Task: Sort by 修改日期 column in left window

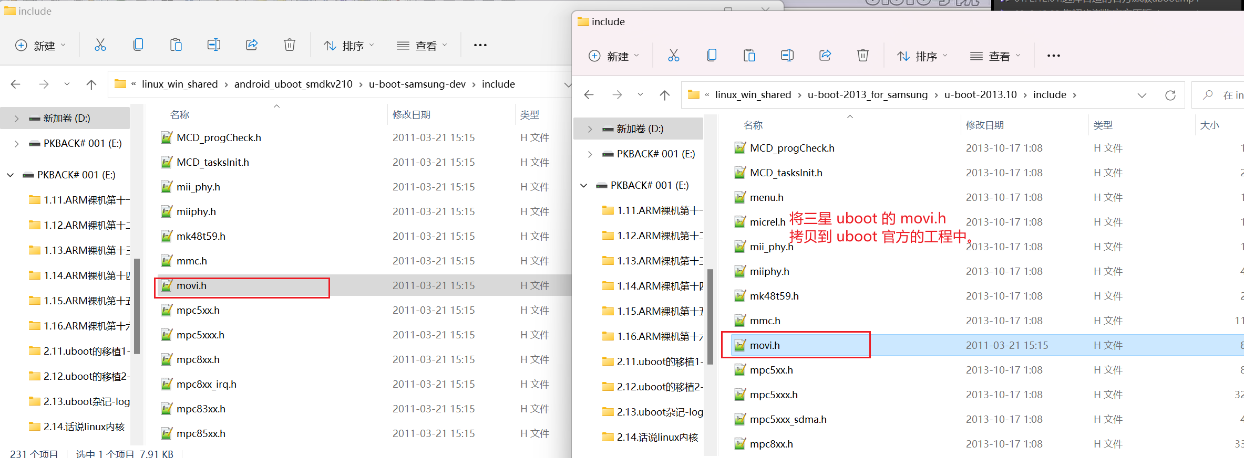Action: point(412,114)
